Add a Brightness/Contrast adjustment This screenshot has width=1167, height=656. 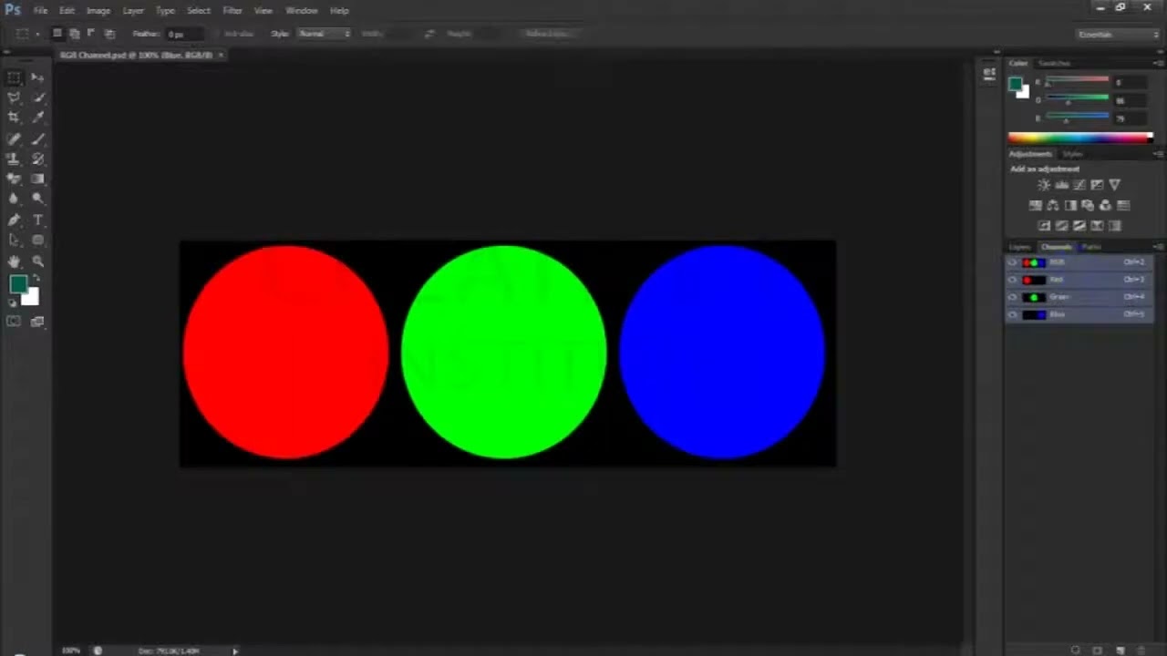(x=1044, y=185)
